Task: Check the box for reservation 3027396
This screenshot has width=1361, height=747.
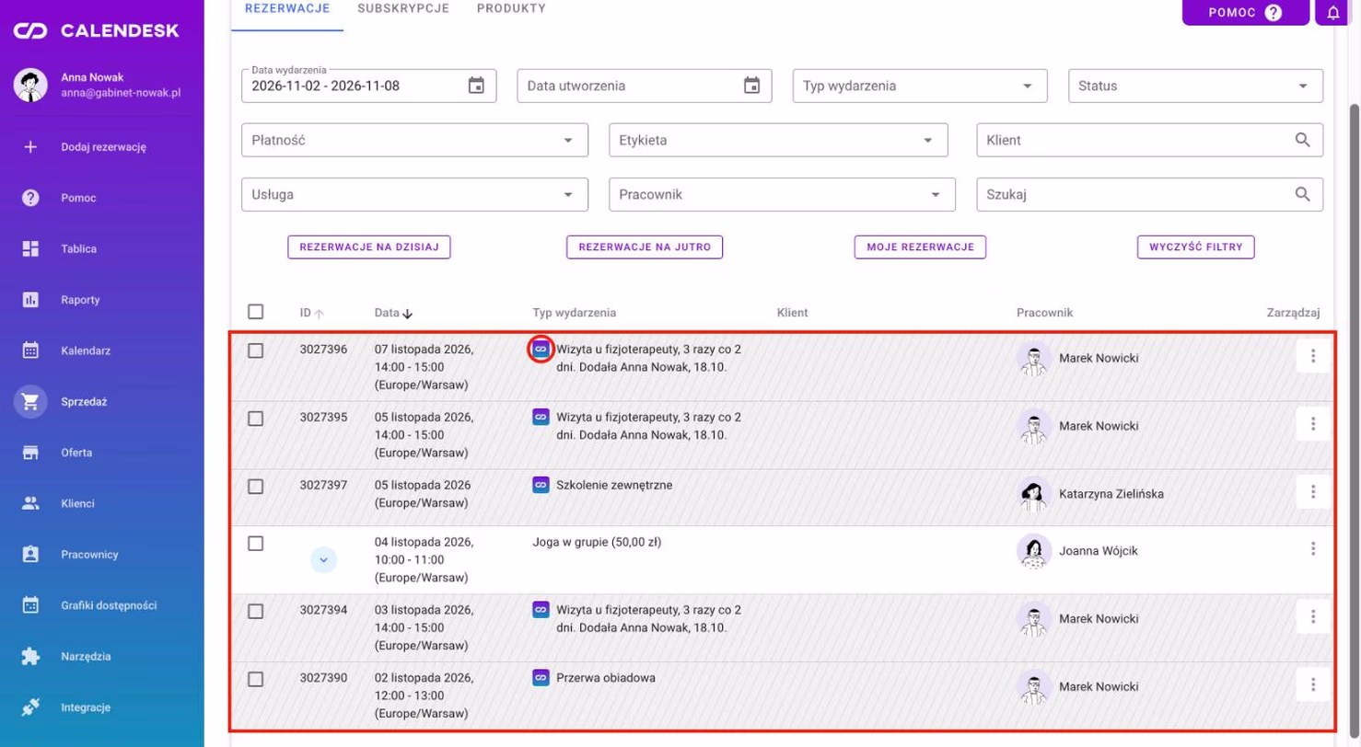Action: [256, 350]
